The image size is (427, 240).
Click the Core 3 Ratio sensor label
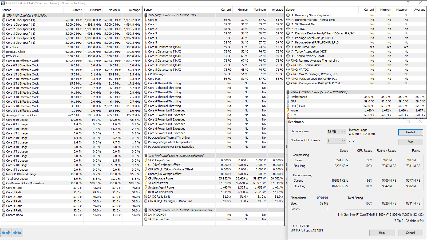pyautogui.click(x=14, y=201)
